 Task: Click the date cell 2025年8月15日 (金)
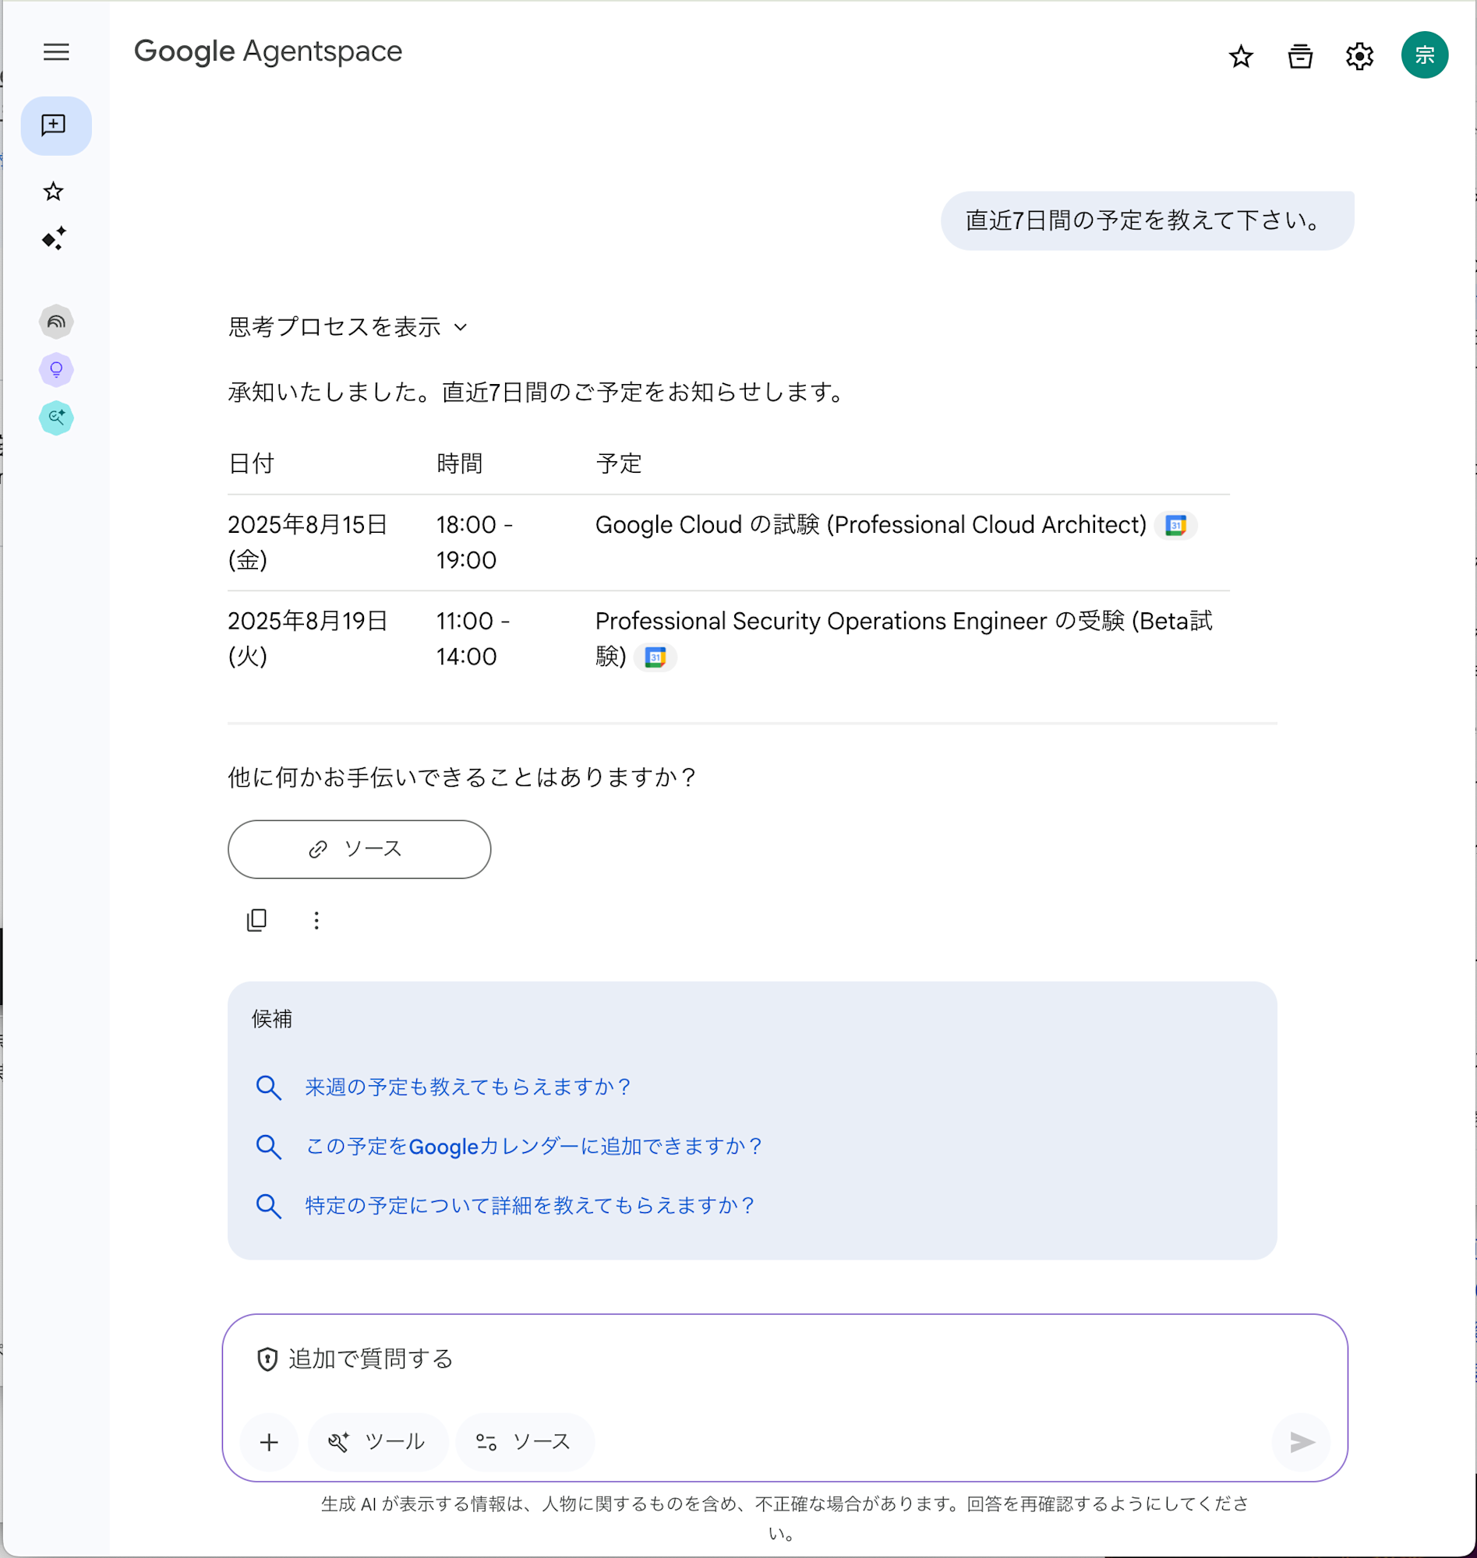click(308, 542)
